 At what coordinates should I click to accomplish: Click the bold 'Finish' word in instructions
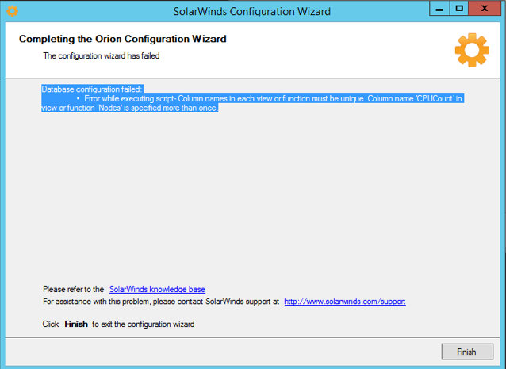pyautogui.click(x=76, y=324)
